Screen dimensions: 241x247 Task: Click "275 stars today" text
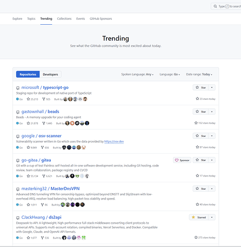pos(205,238)
